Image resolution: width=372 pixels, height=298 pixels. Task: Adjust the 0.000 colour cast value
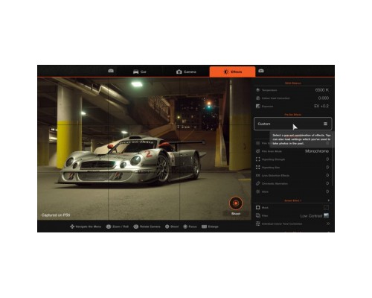[324, 98]
